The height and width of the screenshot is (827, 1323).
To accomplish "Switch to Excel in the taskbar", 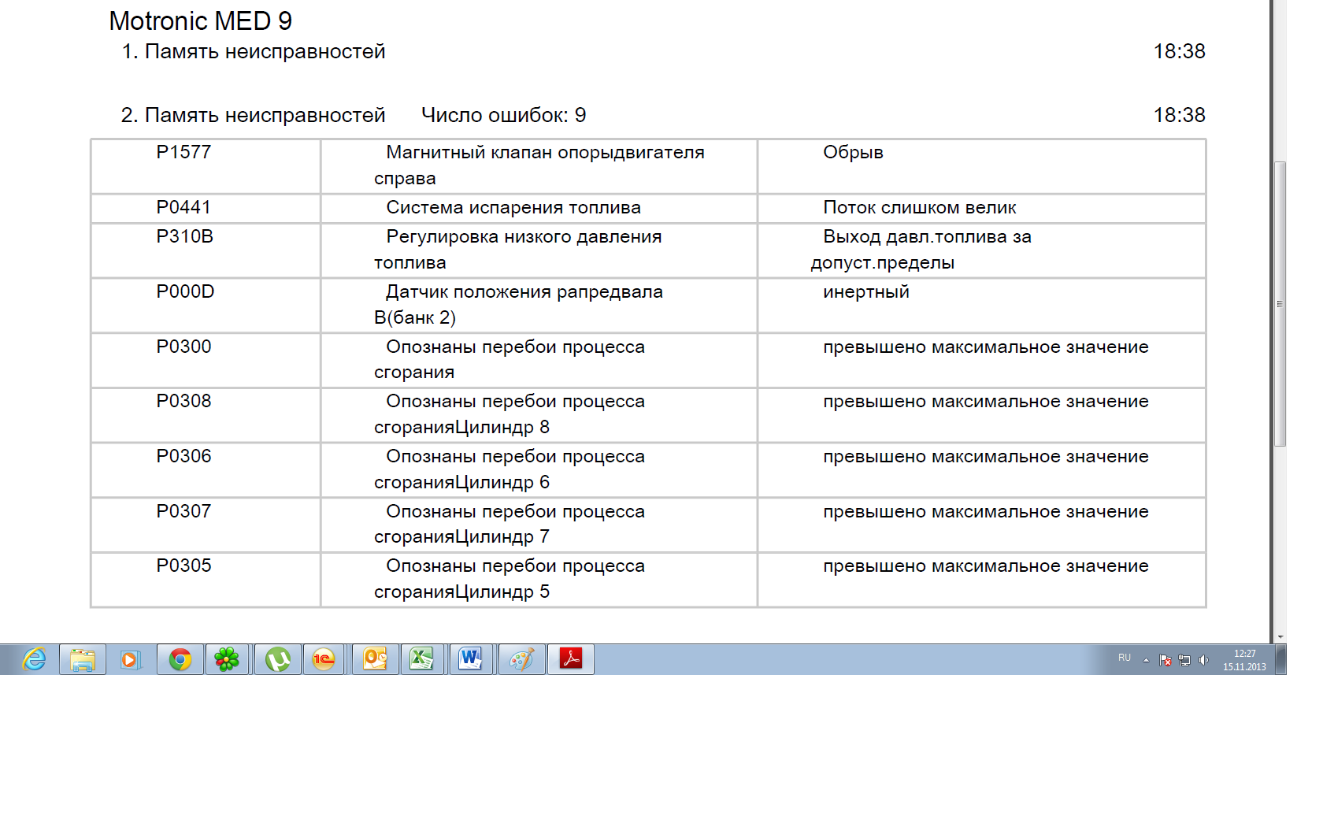I will click(422, 659).
